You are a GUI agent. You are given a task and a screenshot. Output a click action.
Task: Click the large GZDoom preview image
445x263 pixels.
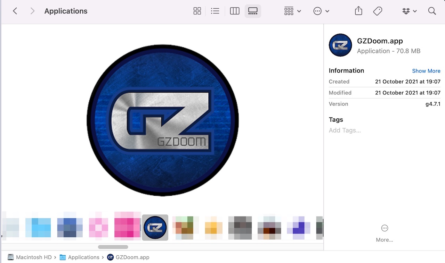tap(163, 120)
